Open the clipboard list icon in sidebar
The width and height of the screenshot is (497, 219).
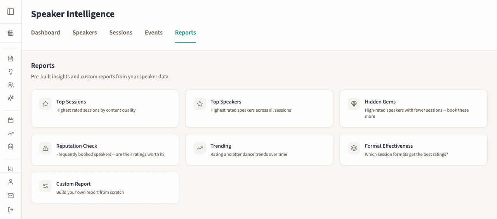click(11, 147)
